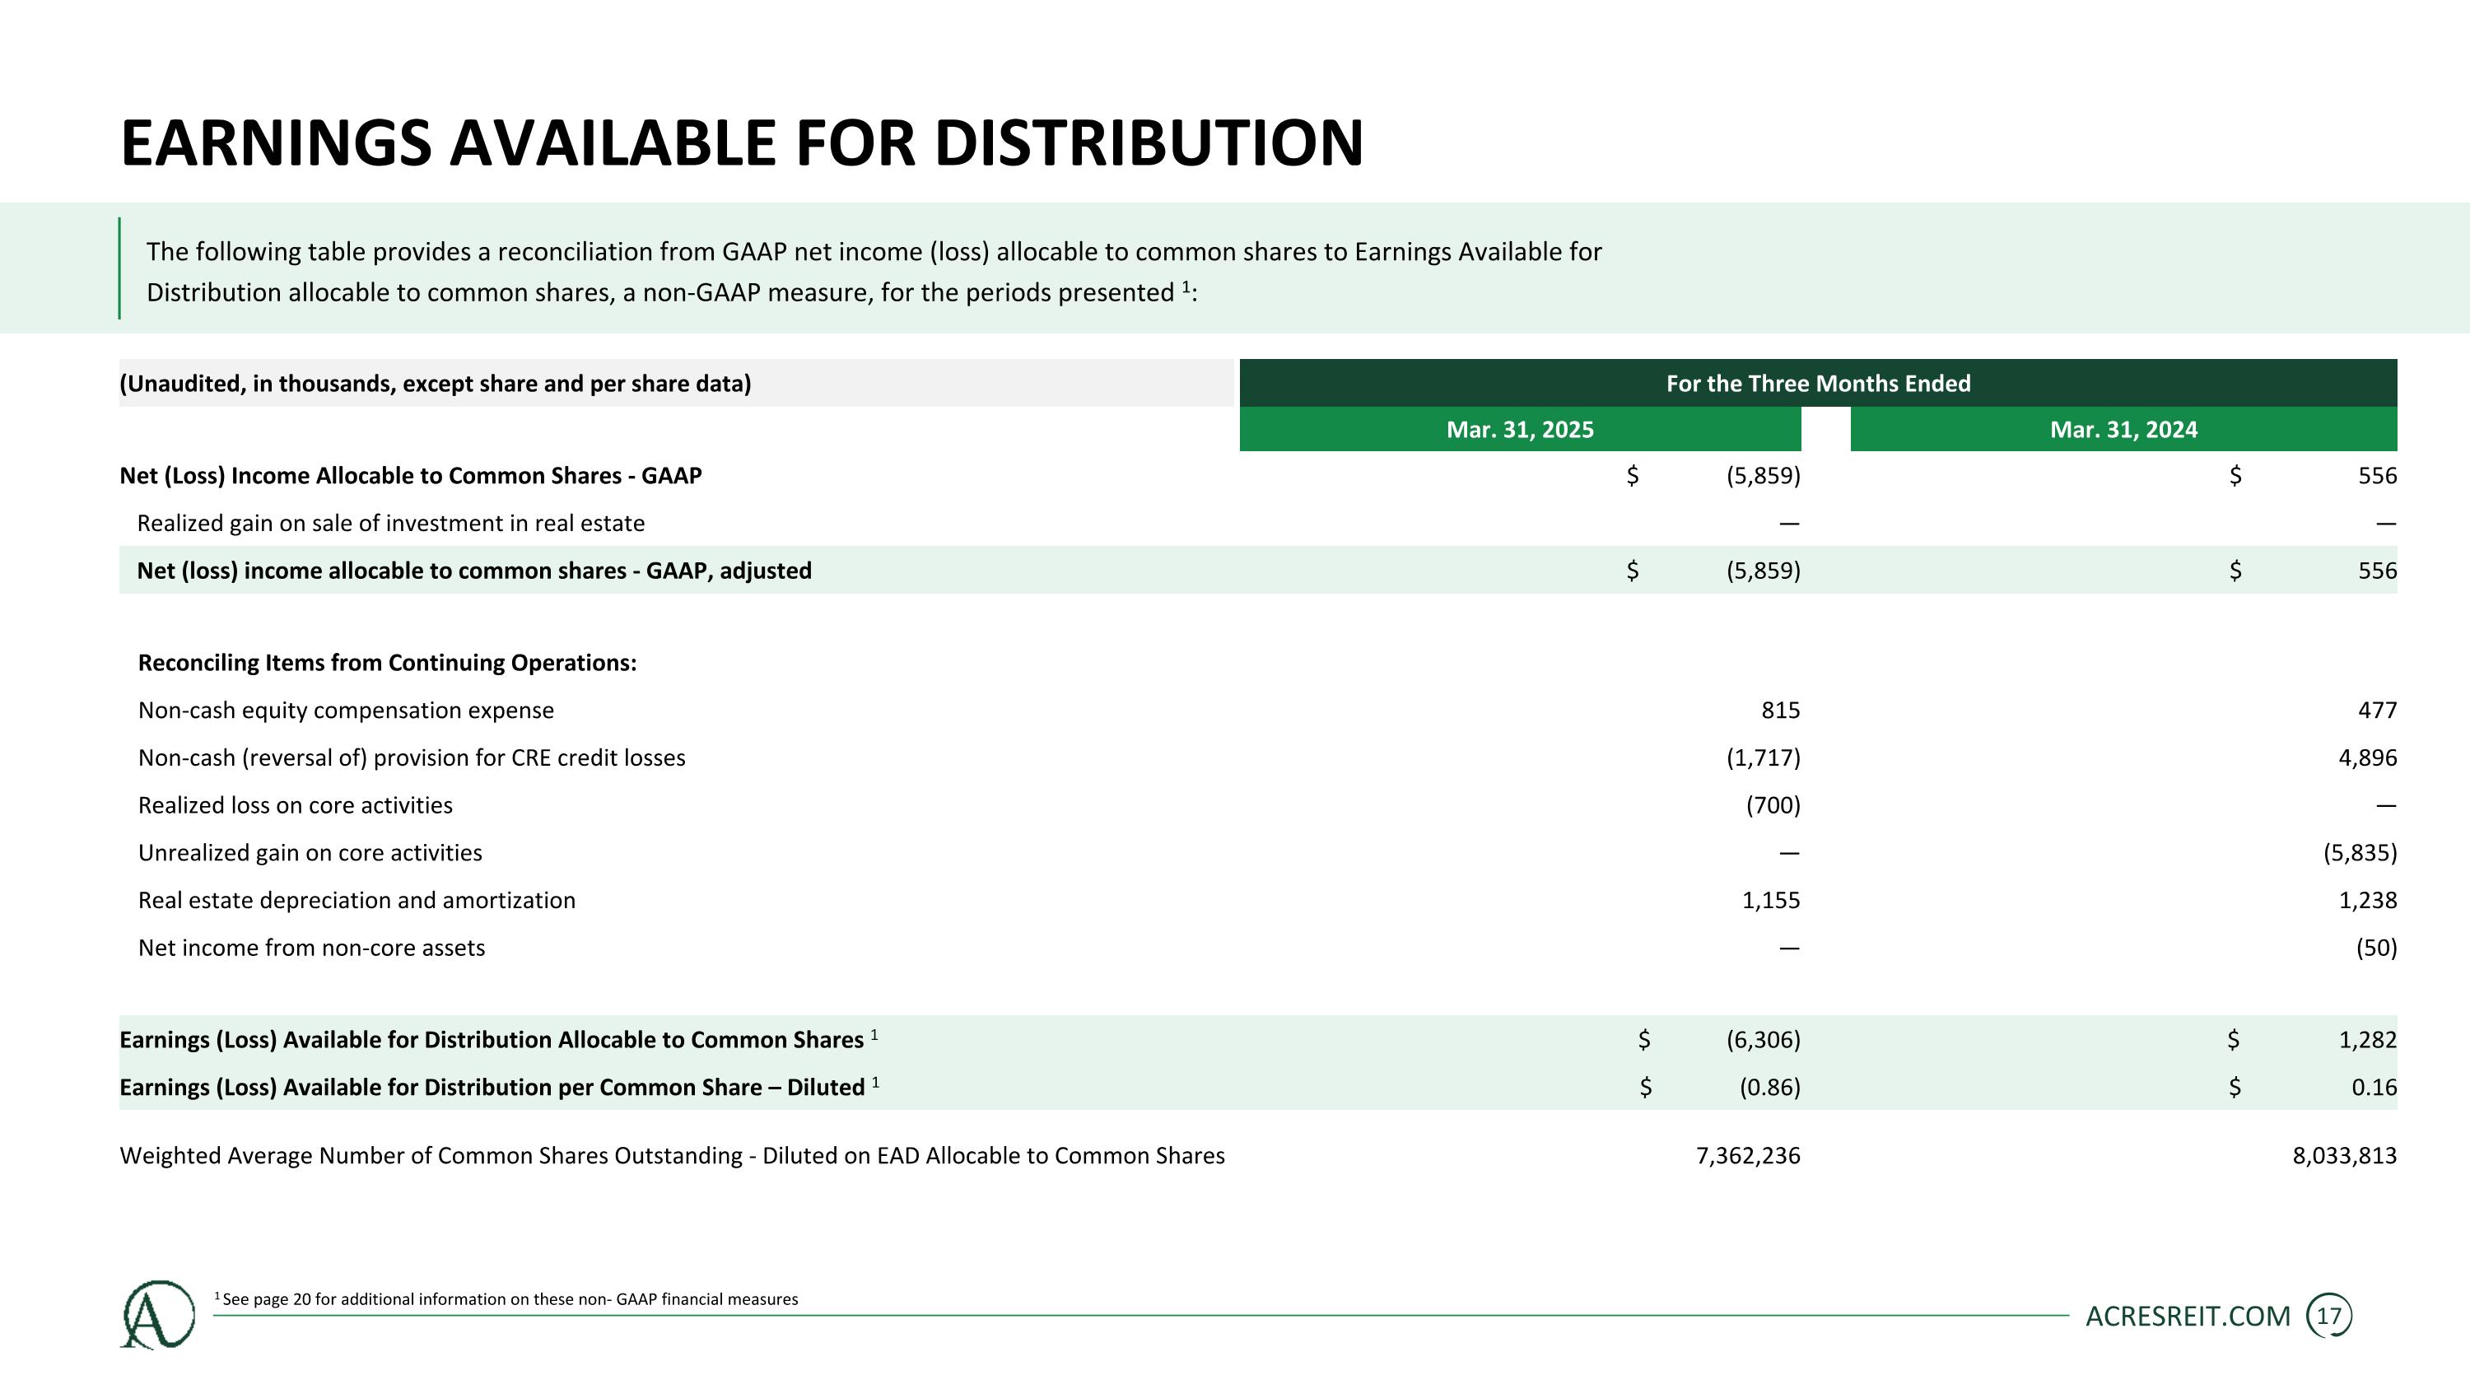Select the Mar. 31, 2024 column header

2124,430
